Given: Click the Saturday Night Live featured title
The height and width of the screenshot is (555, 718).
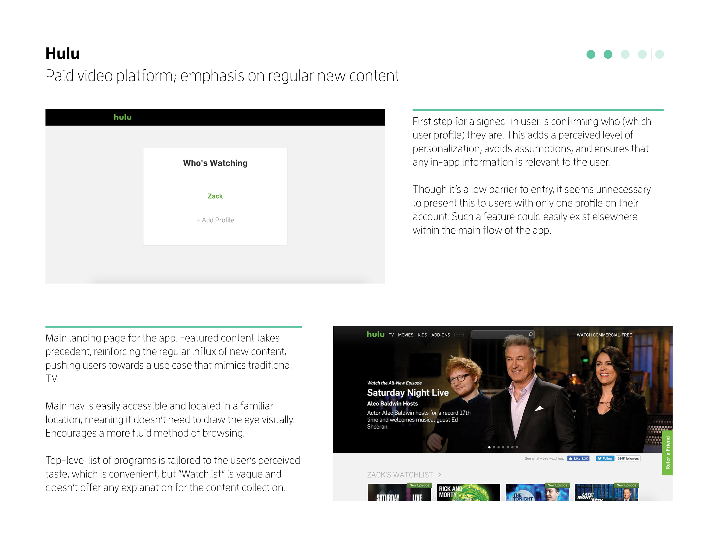Looking at the screenshot, I should point(408,393).
